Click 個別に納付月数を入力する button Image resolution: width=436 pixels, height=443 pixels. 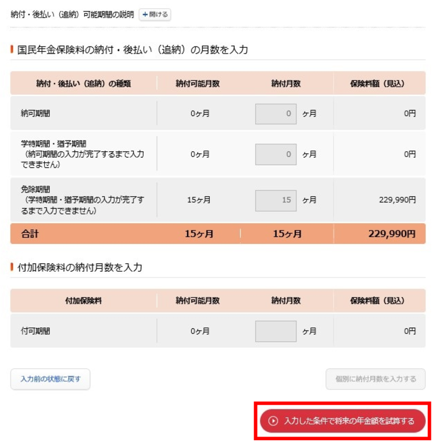[x=376, y=379]
